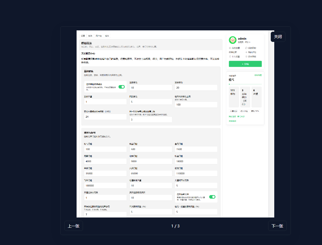Click the threshold field showing 110000
This screenshot has height=245, width=322.
point(196,173)
